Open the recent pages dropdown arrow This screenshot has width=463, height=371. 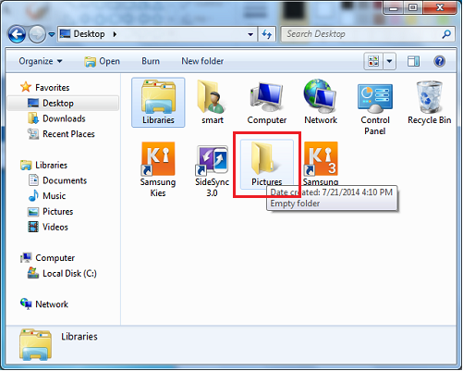[52, 34]
